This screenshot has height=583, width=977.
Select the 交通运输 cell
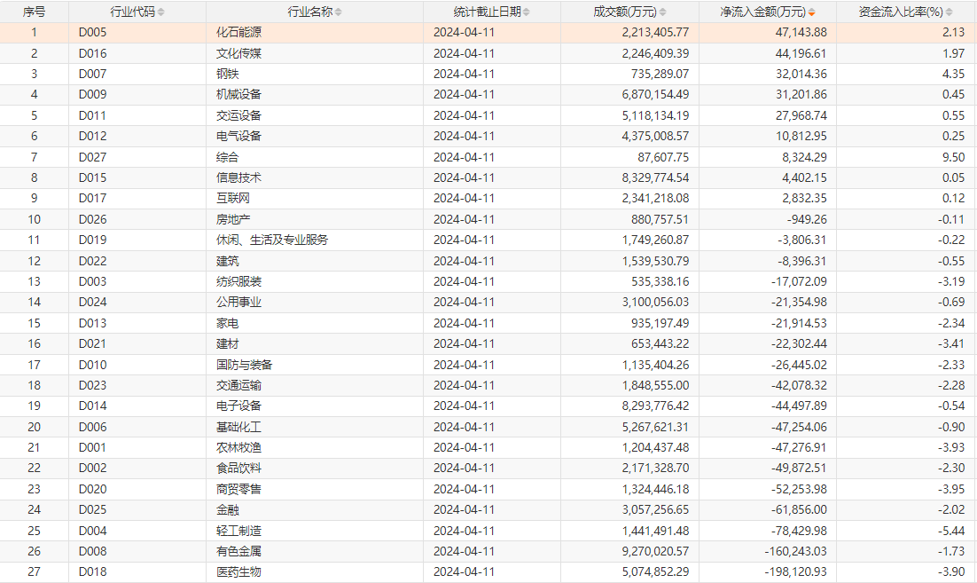(238, 385)
